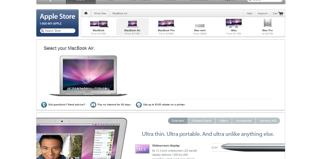
Task: Click the Apple Store title logo
Action: pos(57,17)
